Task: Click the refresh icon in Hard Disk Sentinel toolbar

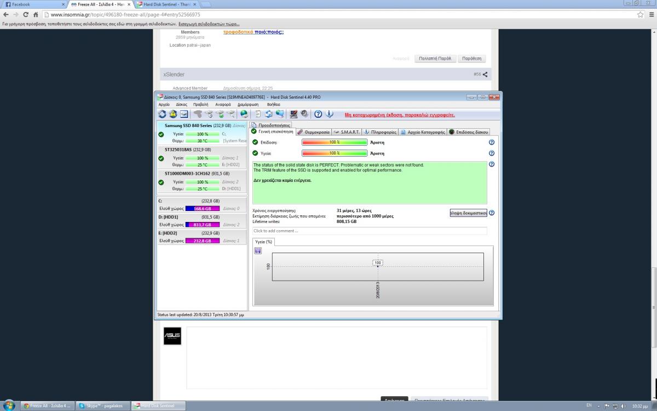Action: [162, 114]
